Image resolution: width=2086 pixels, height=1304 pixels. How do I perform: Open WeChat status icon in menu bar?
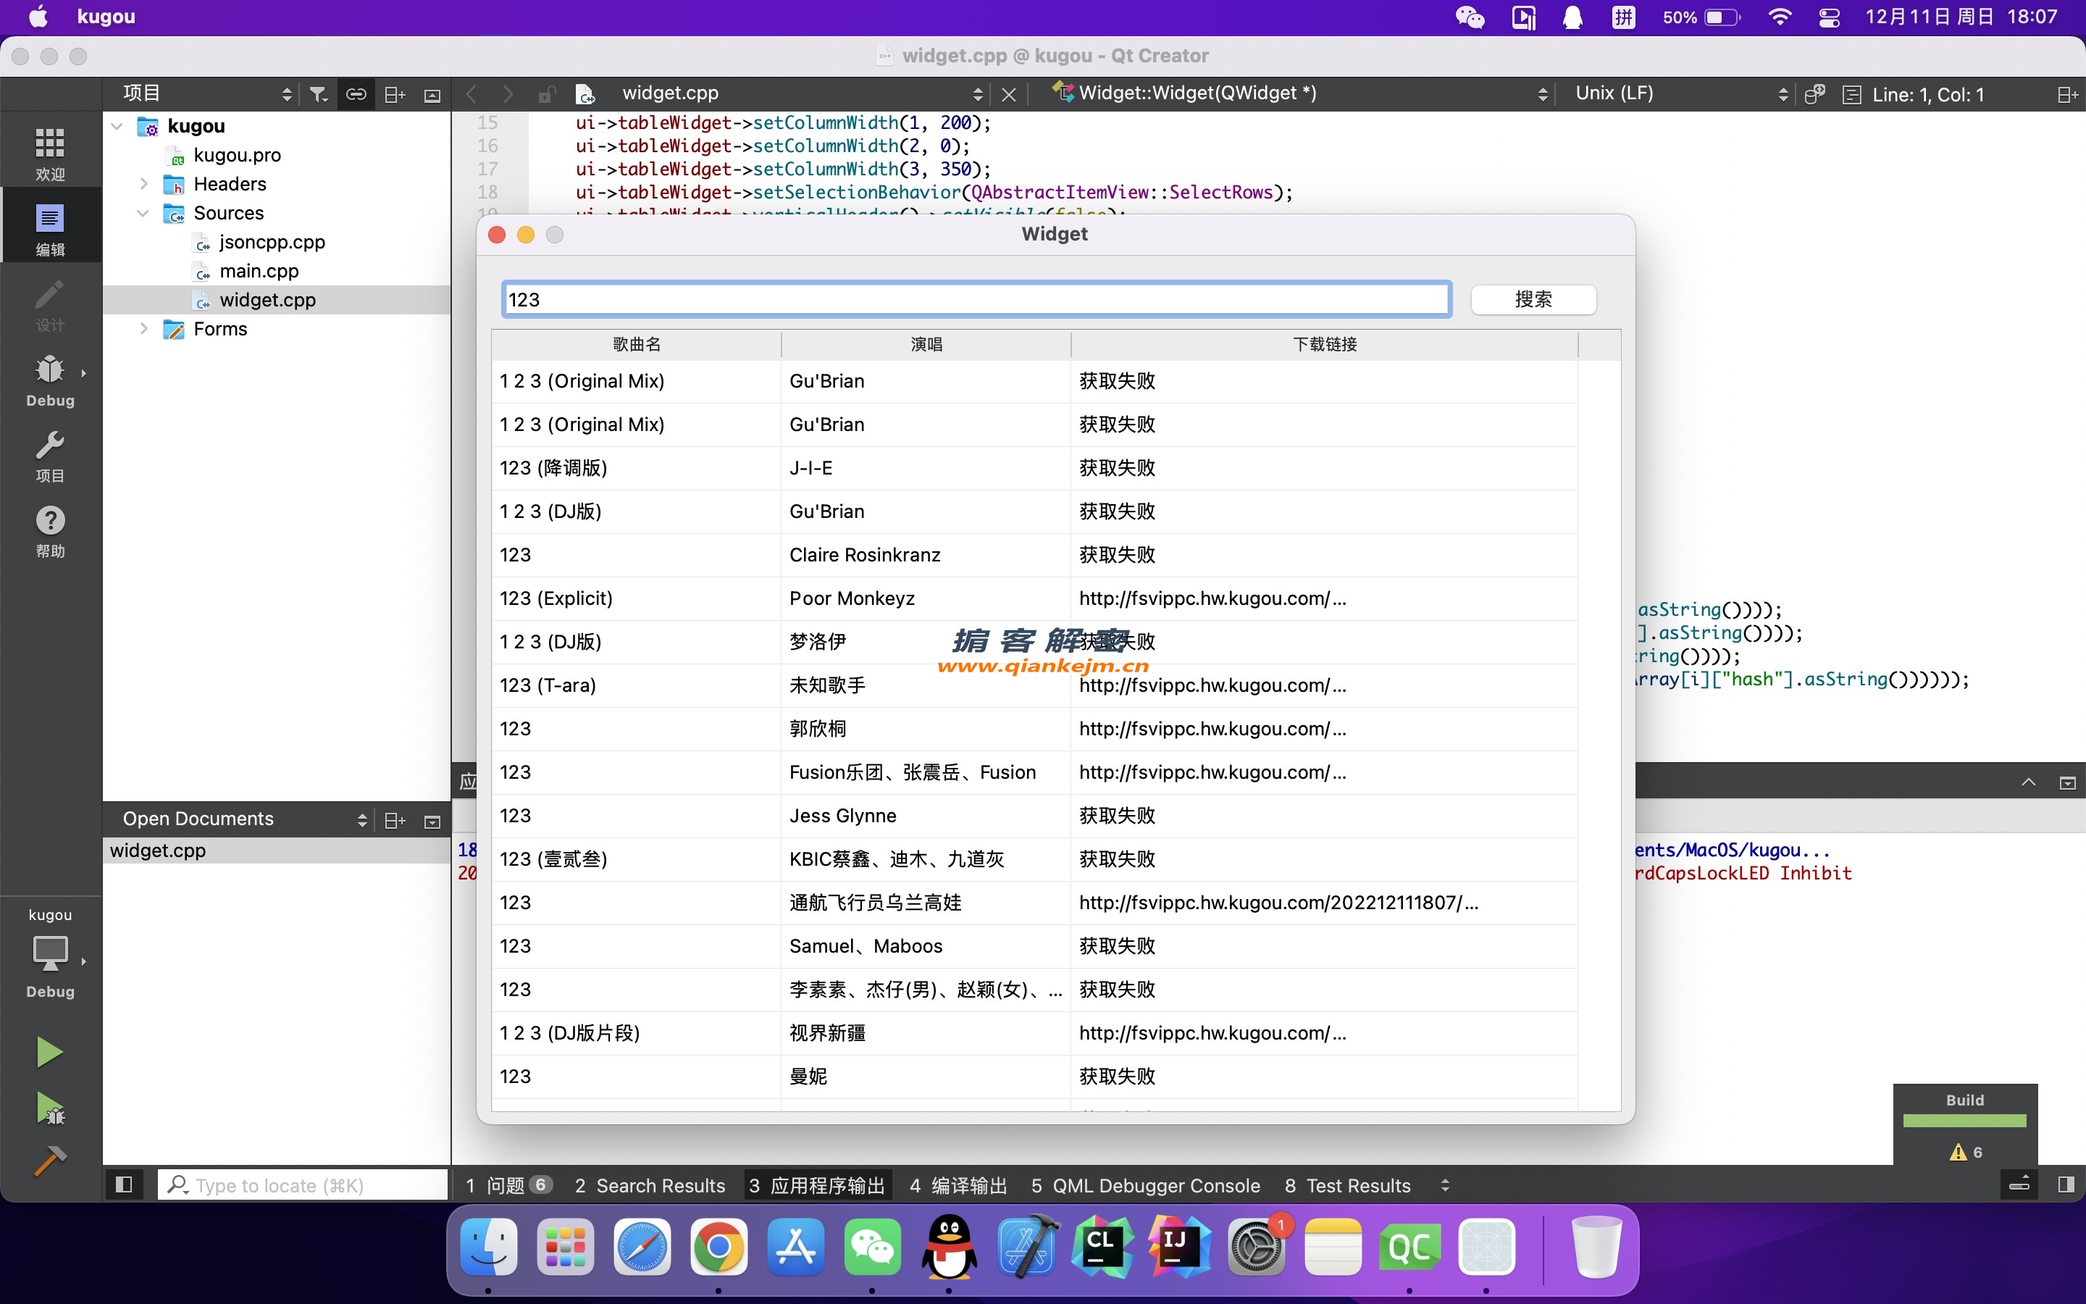(x=1470, y=17)
